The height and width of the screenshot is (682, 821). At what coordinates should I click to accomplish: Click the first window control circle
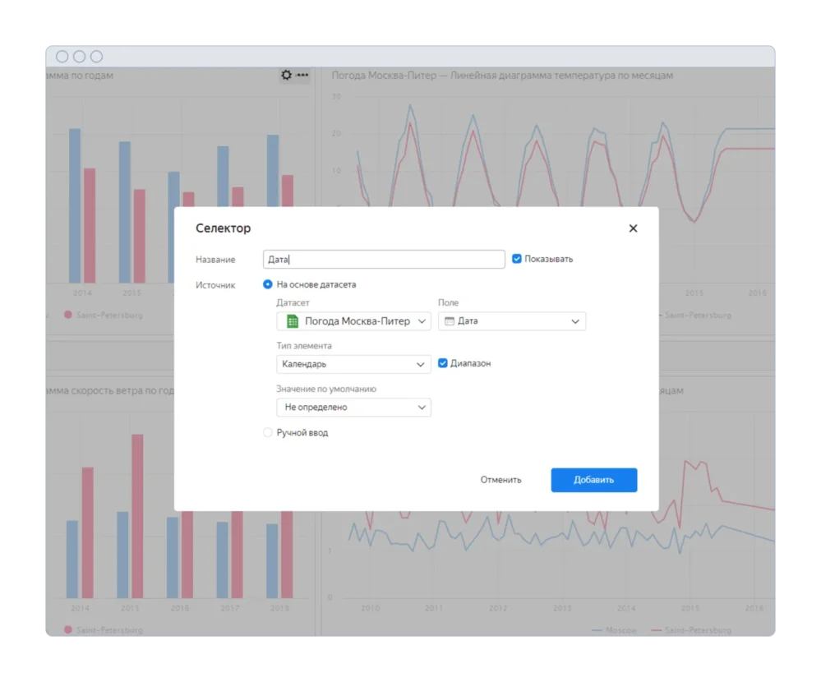click(62, 57)
